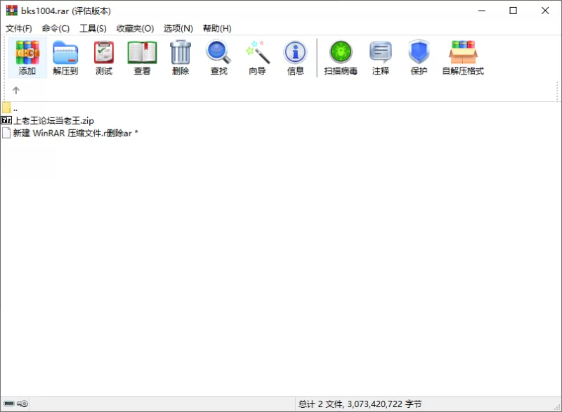Start Virus Scan (扫描病毒) icon

[341, 58]
